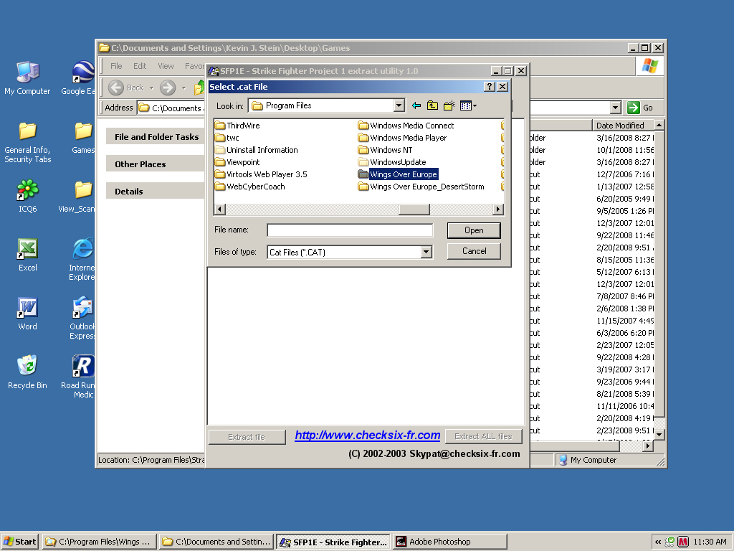The image size is (734, 551).
Task: Click the help question mark in Select .cat File
Action: [x=489, y=87]
